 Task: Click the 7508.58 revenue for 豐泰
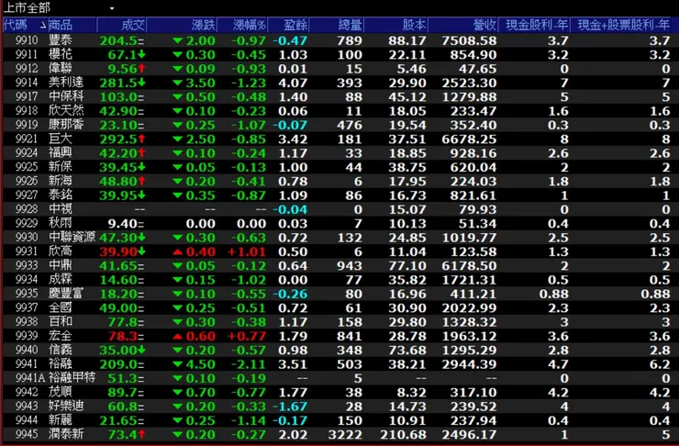click(469, 40)
